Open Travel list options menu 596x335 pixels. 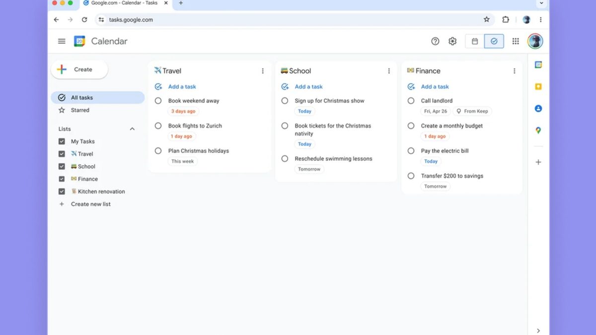pos(263,71)
